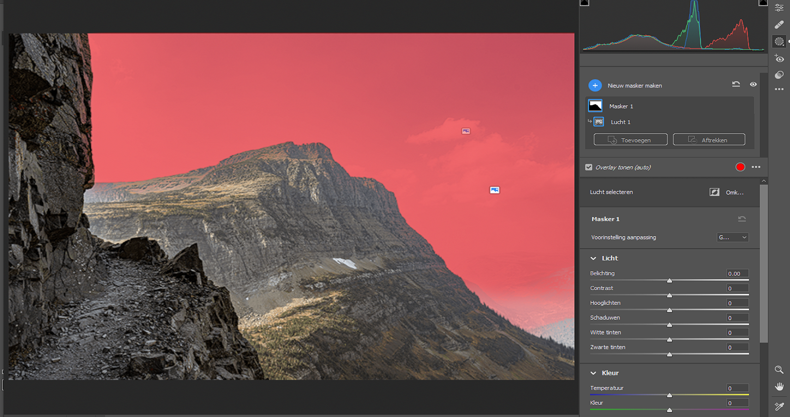Select the Lucht 1 label
Image resolution: width=790 pixels, height=417 pixels.
tap(620, 122)
